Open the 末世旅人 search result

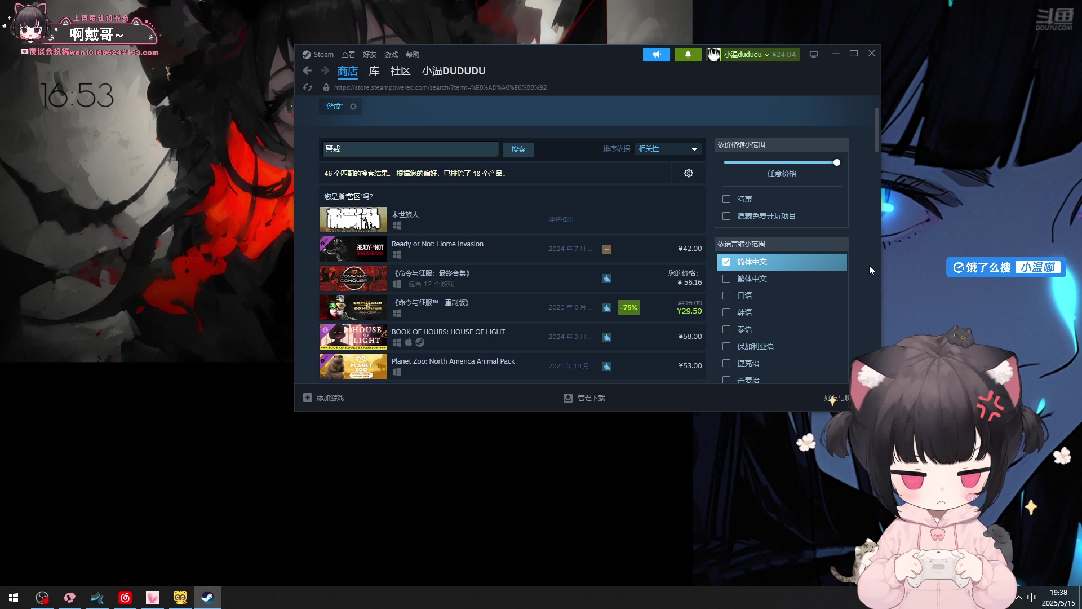pos(512,219)
